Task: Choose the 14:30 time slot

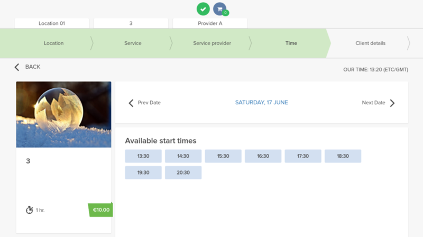Action: pos(183,156)
